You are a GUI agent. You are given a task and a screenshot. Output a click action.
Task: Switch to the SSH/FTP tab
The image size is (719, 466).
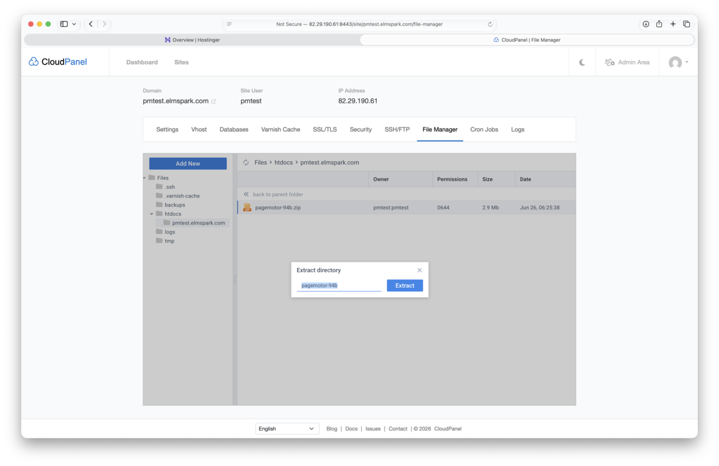click(x=397, y=129)
